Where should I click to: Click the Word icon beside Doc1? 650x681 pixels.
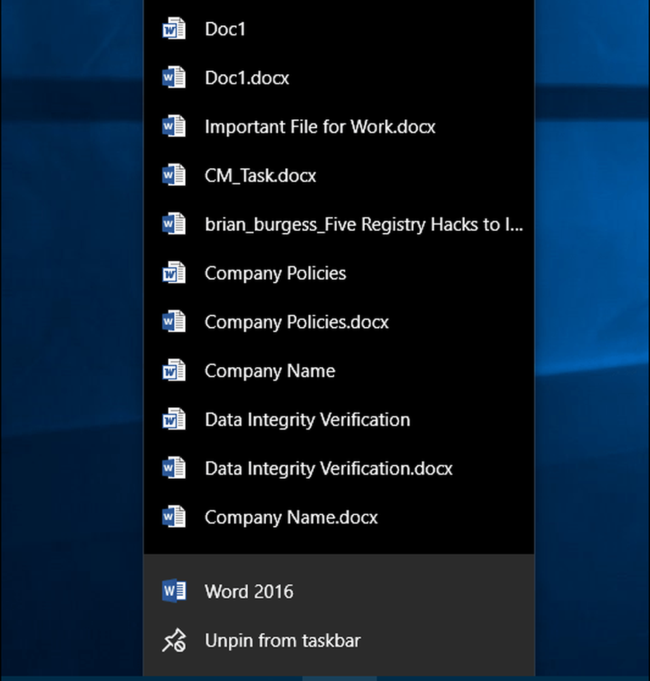pyautogui.click(x=174, y=29)
